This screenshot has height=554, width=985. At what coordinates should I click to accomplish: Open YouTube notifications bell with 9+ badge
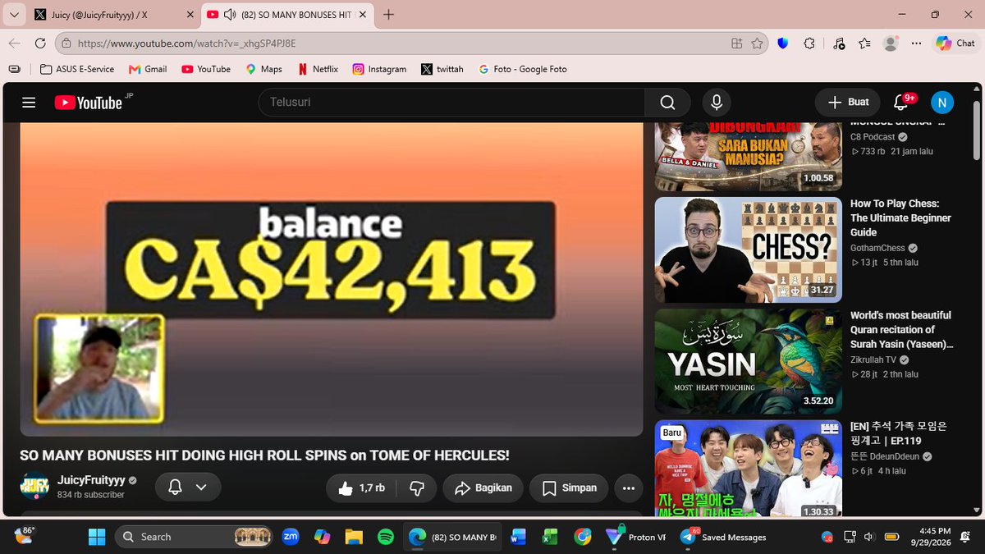pyautogui.click(x=902, y=102)
